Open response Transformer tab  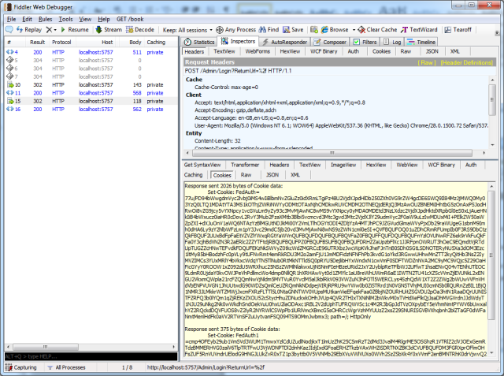245,165
